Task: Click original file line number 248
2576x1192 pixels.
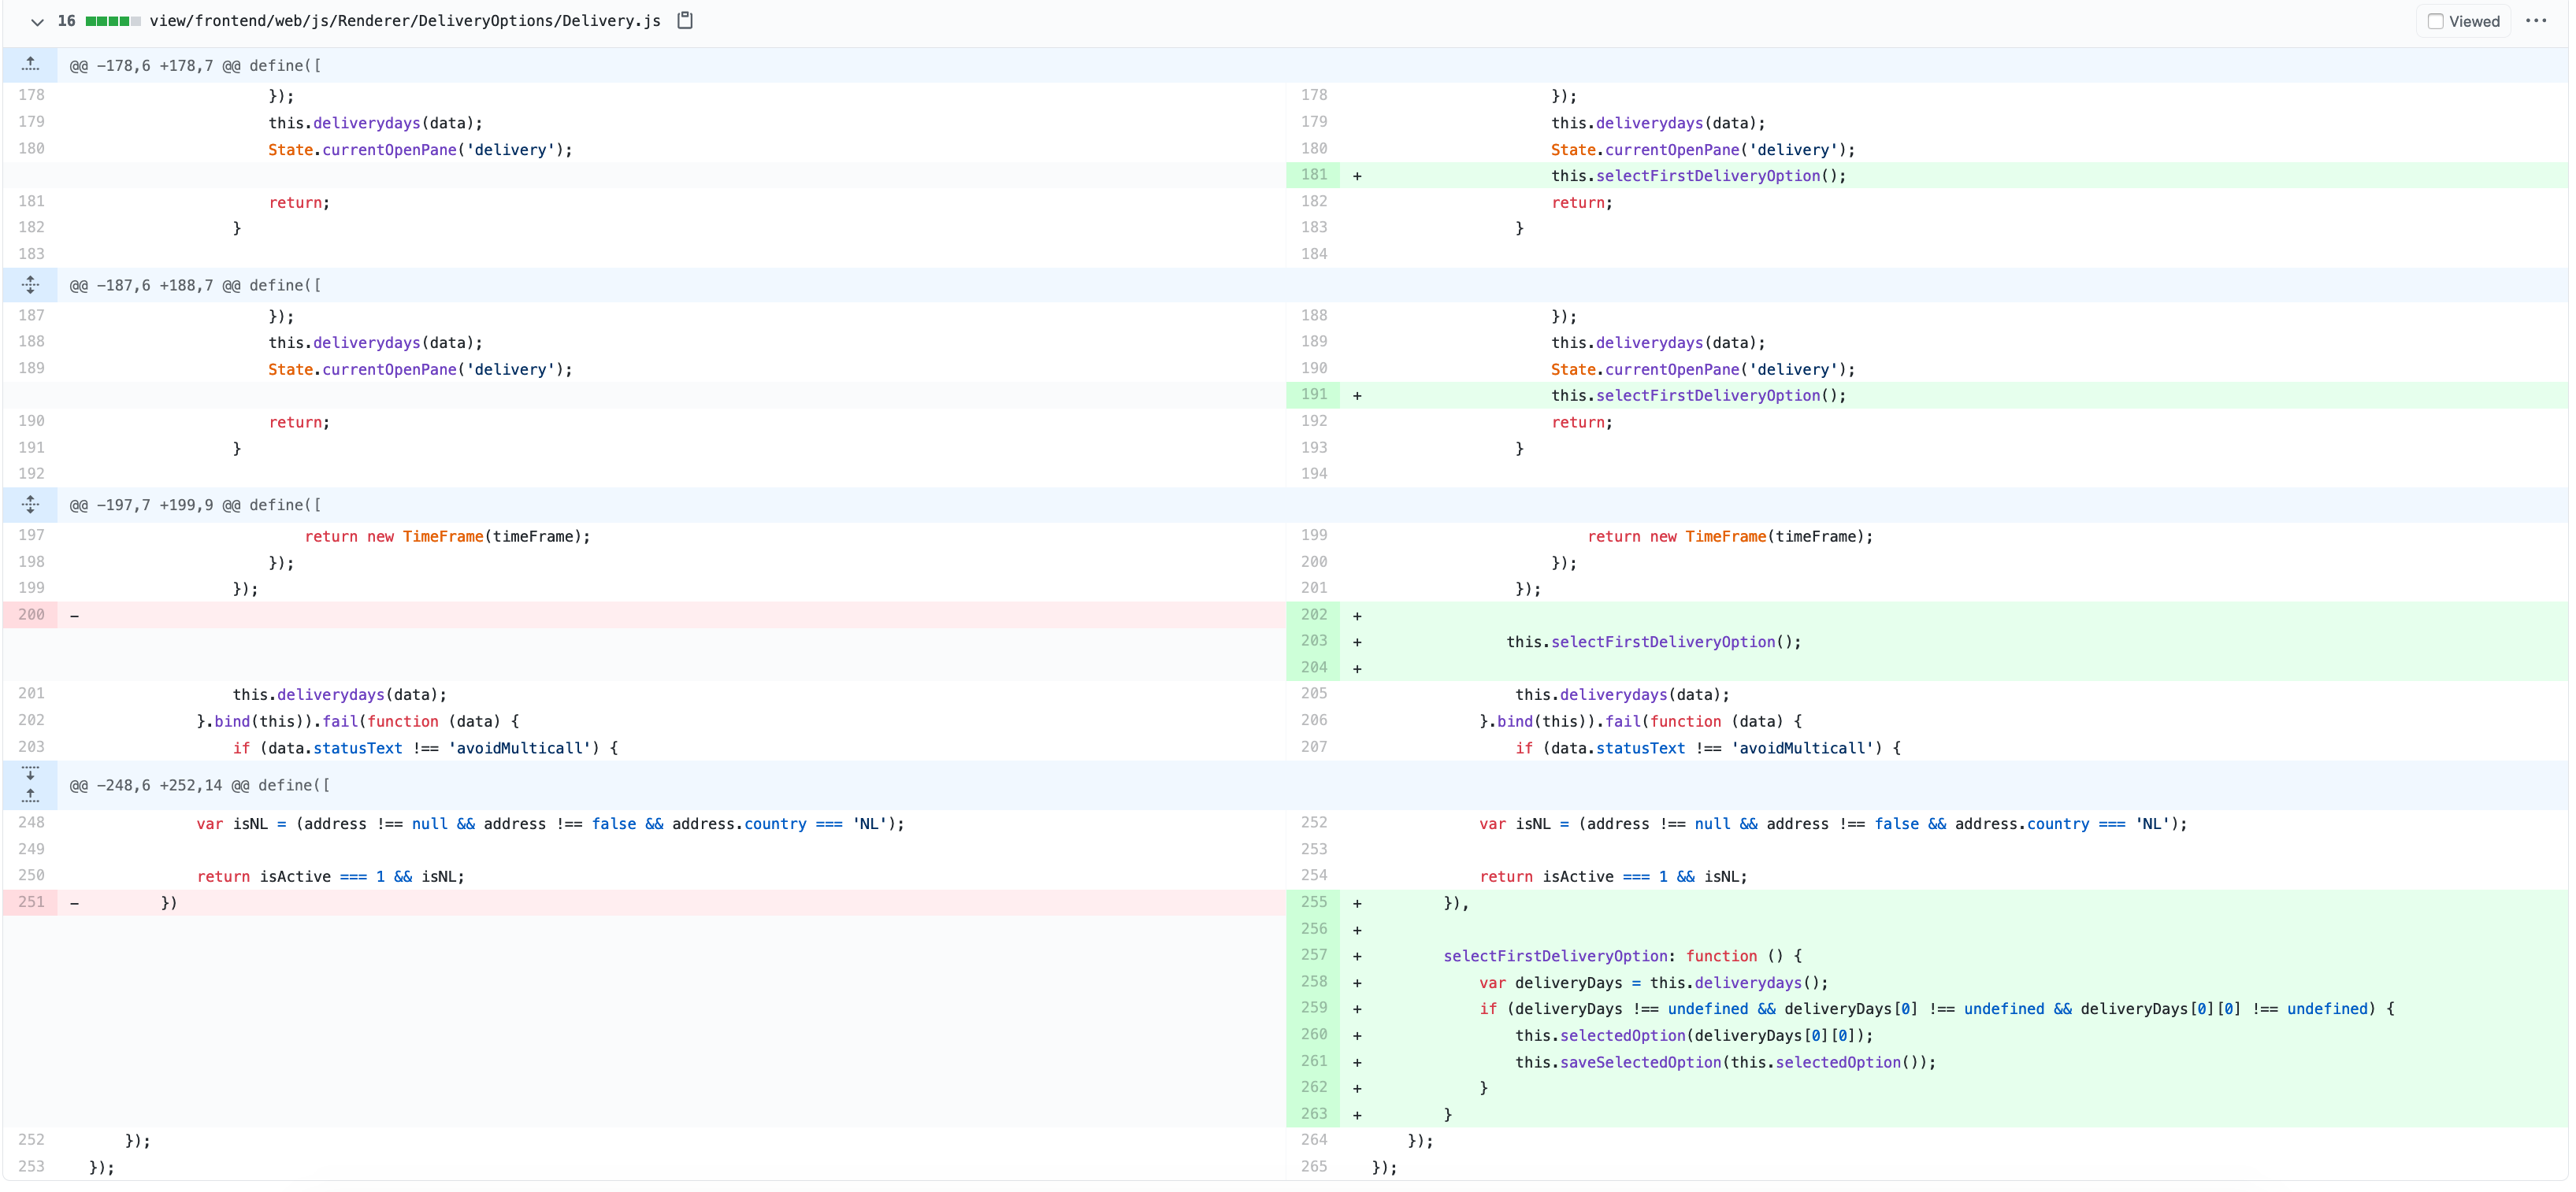Action: pyautogui.click(x=30, y=822)
